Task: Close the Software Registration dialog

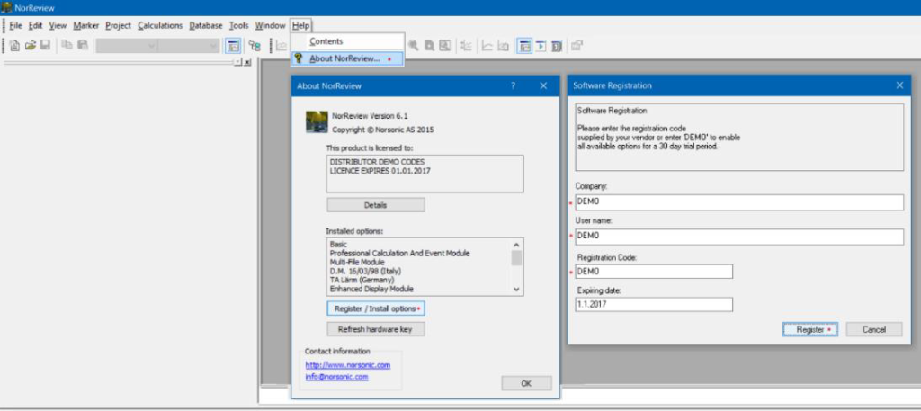Action: pos(899,85)
